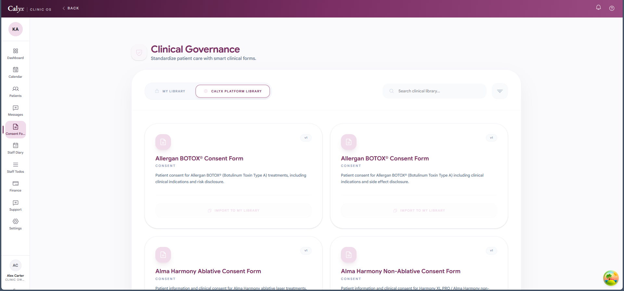The image size is (624, 291).
Task: Select the Calyx Platform Library tab
Action: 233,91
